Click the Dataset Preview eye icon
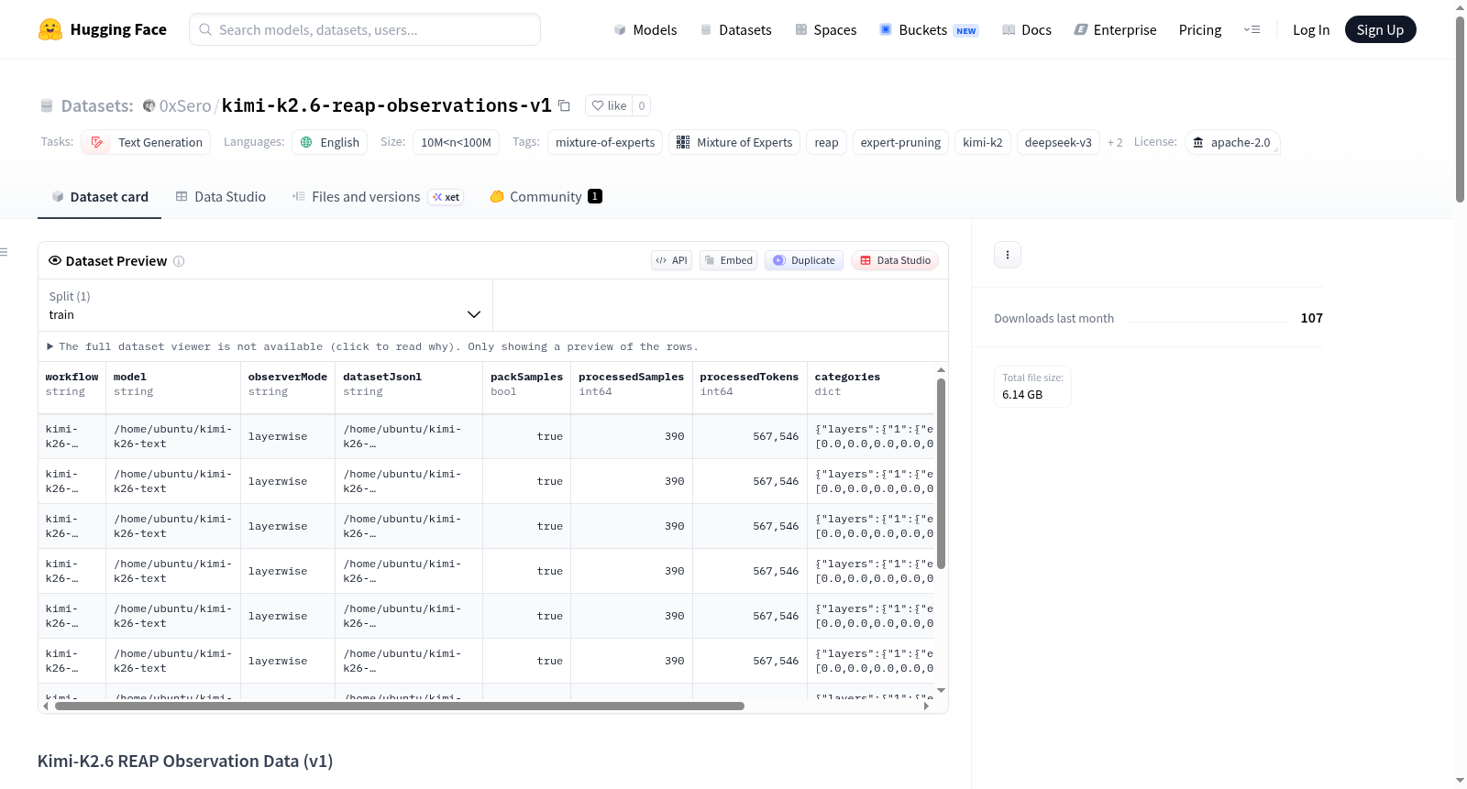This screenshot has width=1467, height=789. [x=55, y=261]
